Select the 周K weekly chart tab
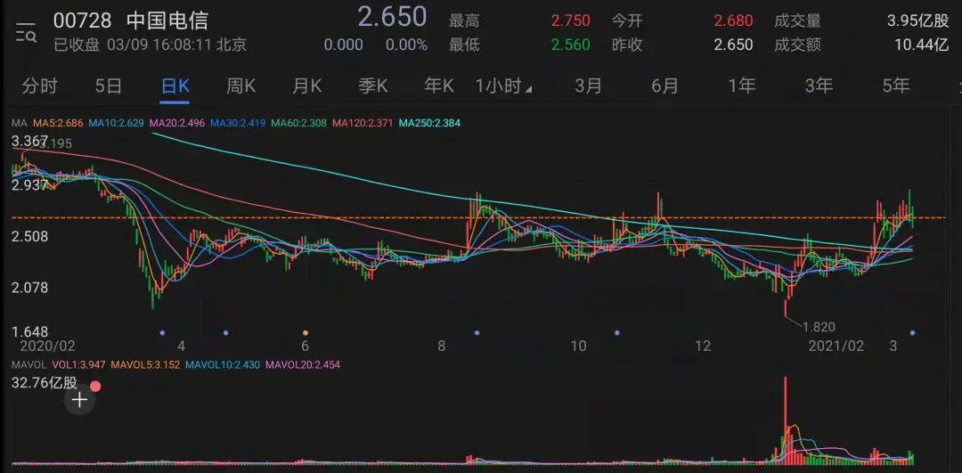Viewport: 962px width, 473px height. (x=240, y=86)
